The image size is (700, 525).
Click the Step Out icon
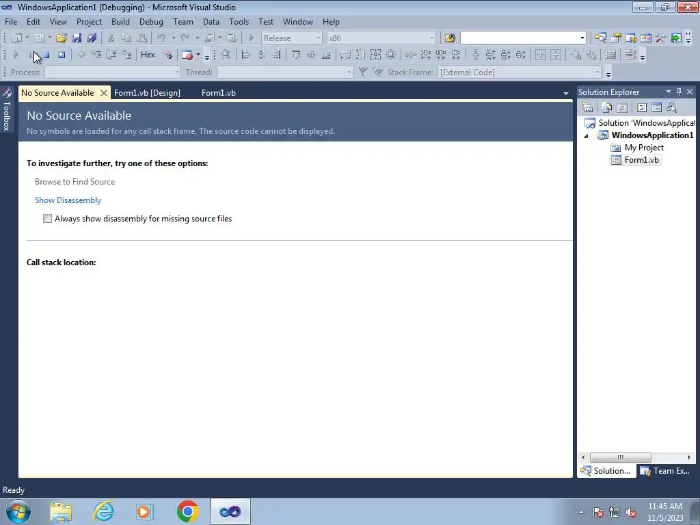coord(126,55)
